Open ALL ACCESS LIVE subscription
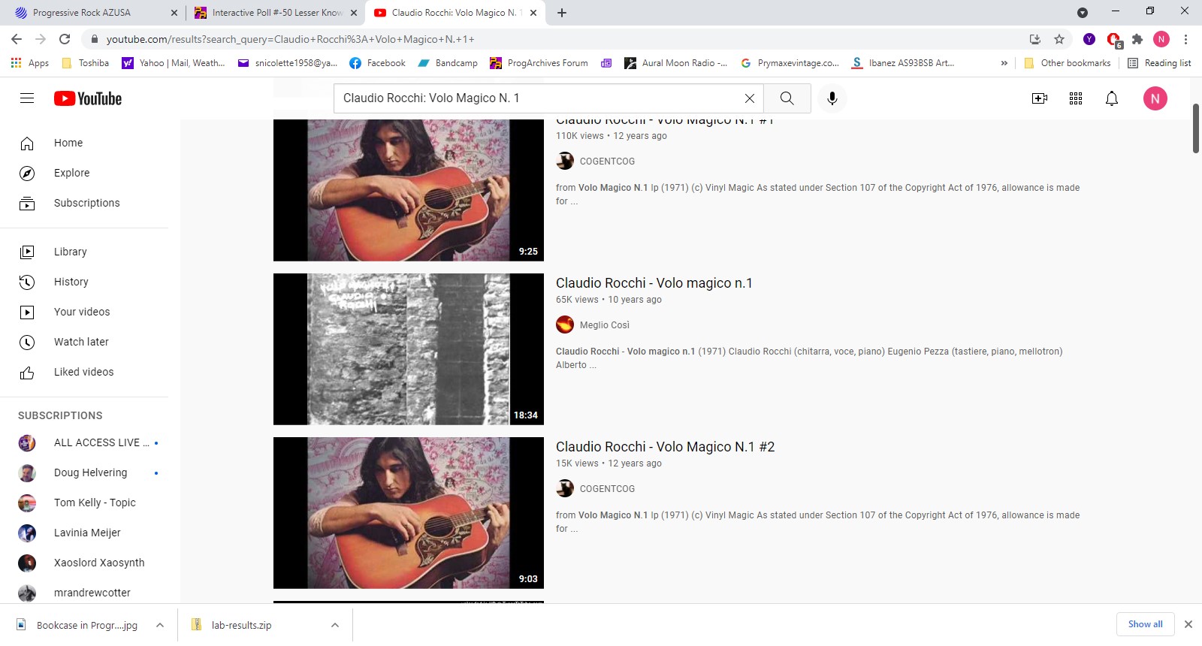This screenshot has width=1202, height=646. point(84,442)
